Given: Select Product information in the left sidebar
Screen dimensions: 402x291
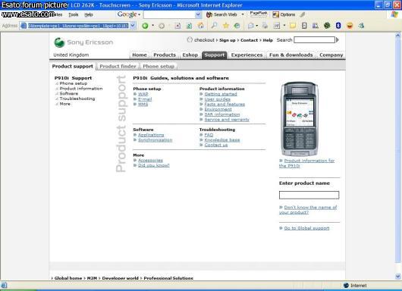Looking at the screenshot, I should (x=81, y=89).
